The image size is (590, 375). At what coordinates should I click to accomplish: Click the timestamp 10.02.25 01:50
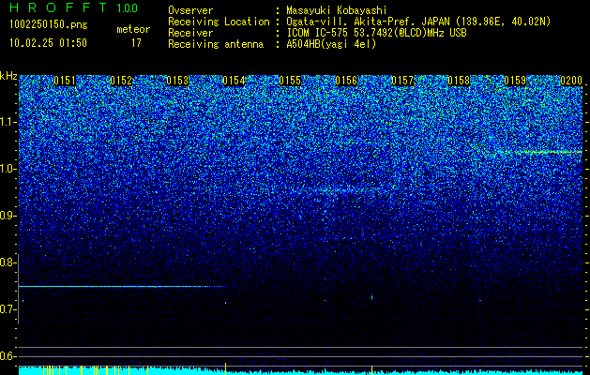click(48, 43)
